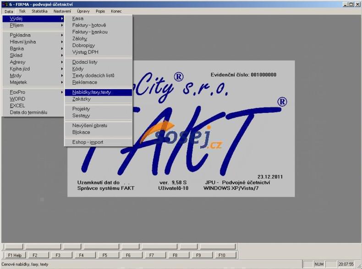Click the application icon in title bar
The height and width of the screenshot is (269, 362).
[x=5, y=5]
